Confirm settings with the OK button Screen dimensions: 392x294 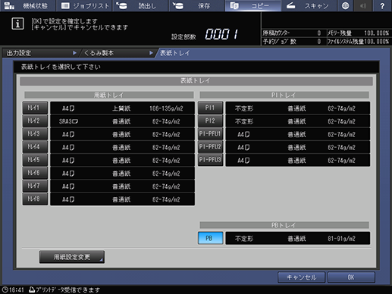pos(351,277)
